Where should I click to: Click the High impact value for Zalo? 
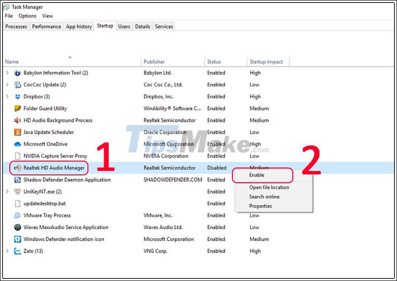click(x=255, y=251)
